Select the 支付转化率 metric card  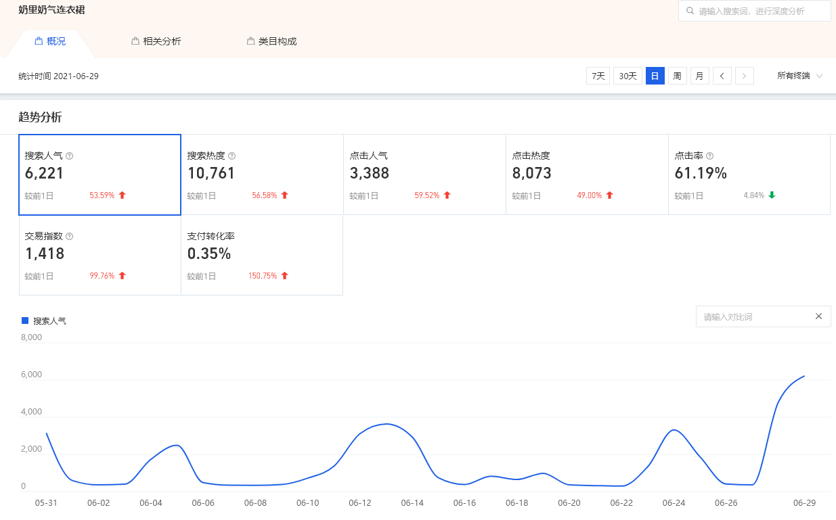tap(262, 256)
